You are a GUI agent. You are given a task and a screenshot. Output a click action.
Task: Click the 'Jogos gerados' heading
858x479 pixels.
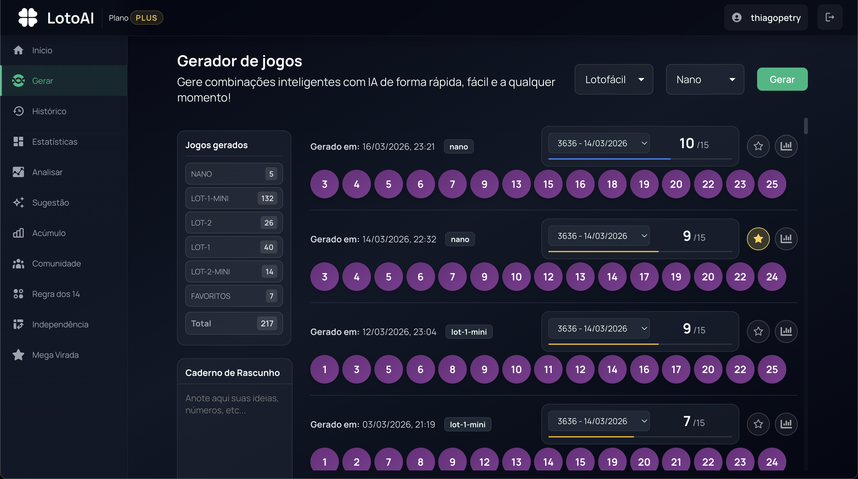point(216,145)
